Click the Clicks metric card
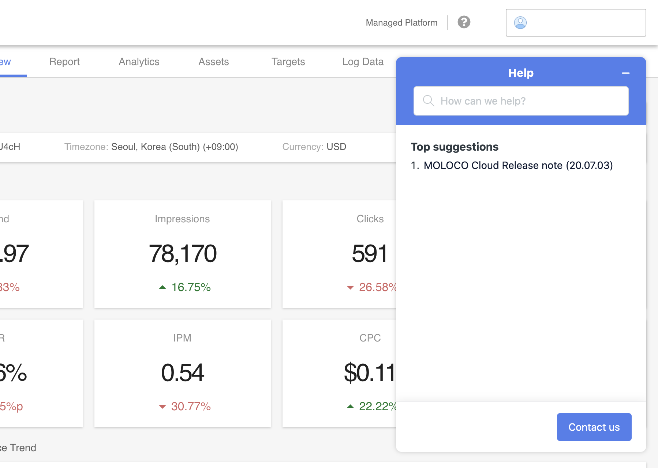 [339, 254]
